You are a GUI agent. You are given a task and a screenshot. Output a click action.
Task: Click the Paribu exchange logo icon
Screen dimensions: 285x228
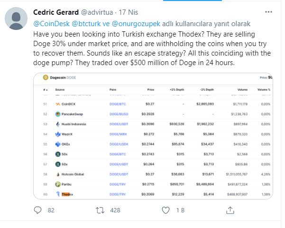tap(58, 184)
